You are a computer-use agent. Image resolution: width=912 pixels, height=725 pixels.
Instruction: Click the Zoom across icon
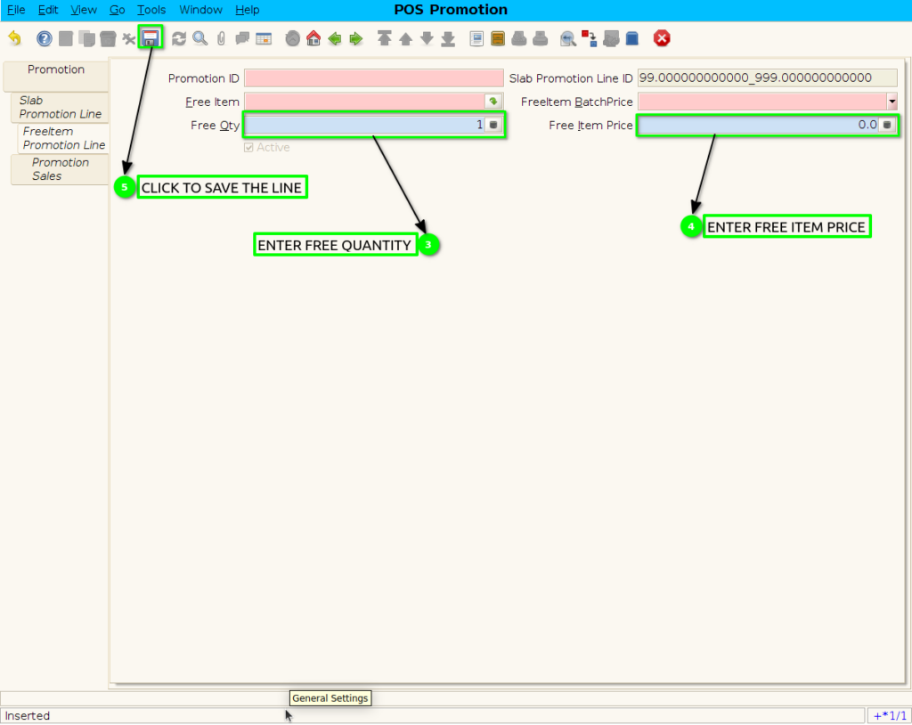click(568, 39)
